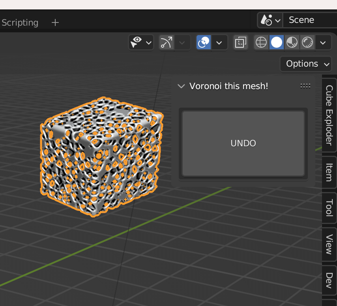The width and height of the screenshot is (337, 306).
Task: Open the scene browse icon dropdown
Action: tap(270, 20)
